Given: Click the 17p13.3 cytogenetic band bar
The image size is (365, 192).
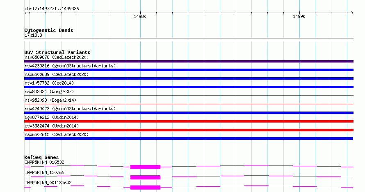Looking at the screenshot, I should [189, 40].
